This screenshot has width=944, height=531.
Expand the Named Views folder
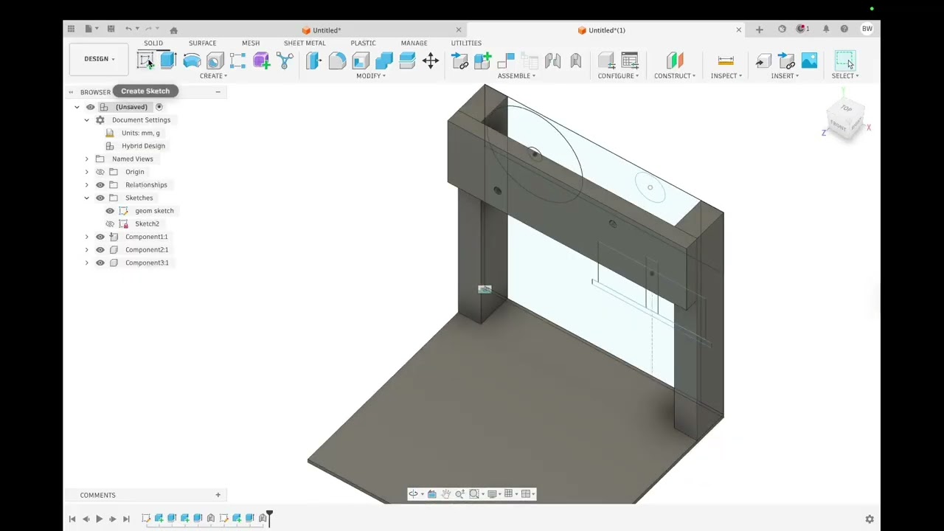point(86,159)
